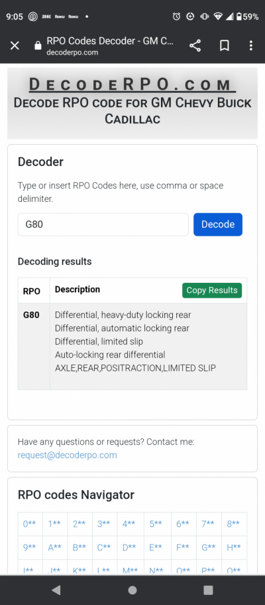Viewport: 265px width, 605px height.
Task: Click the blue Decode button
Action: pyautogui.click(x=218, y=224)
